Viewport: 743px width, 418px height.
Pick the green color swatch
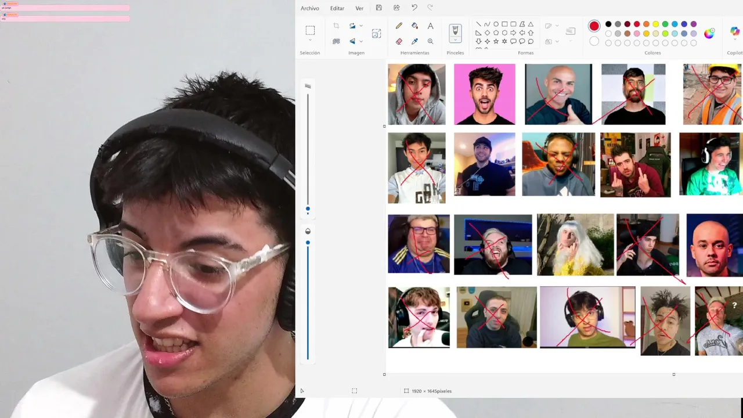[x=665, y=24]
